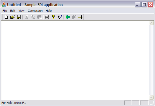
Task: Click "For Help, press F1" status text
Action: 14,103
